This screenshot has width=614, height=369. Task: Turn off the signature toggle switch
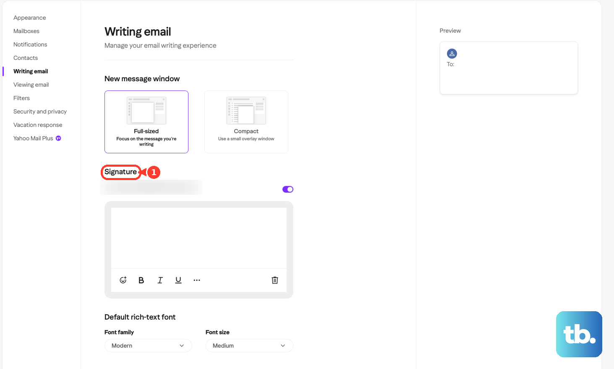pos(288,189)
